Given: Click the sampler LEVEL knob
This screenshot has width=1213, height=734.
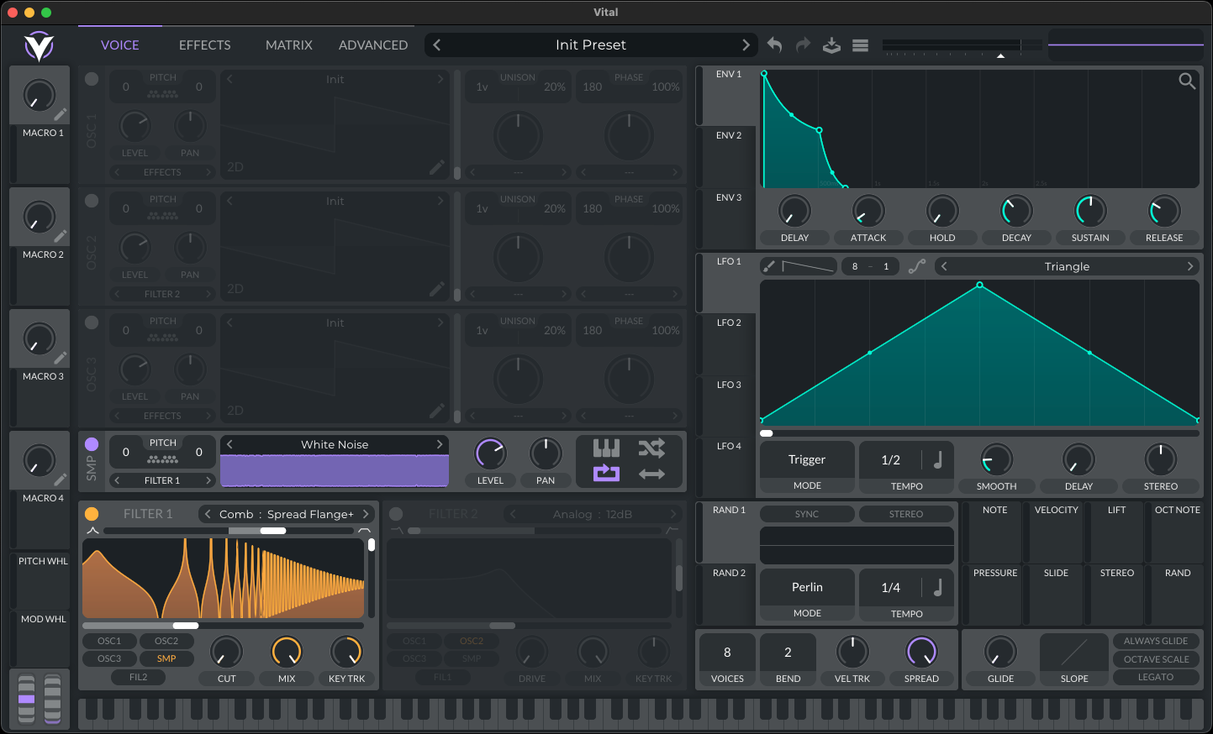Looking at the screenshot, I should click(x=490, y=454).
